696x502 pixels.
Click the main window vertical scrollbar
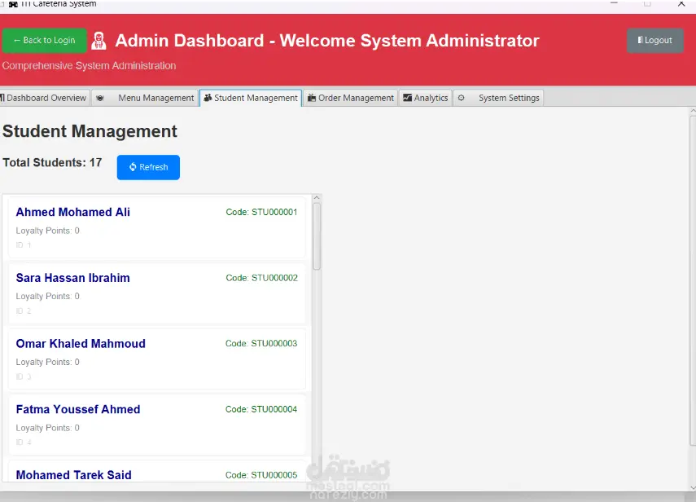[x=693, y=280]
